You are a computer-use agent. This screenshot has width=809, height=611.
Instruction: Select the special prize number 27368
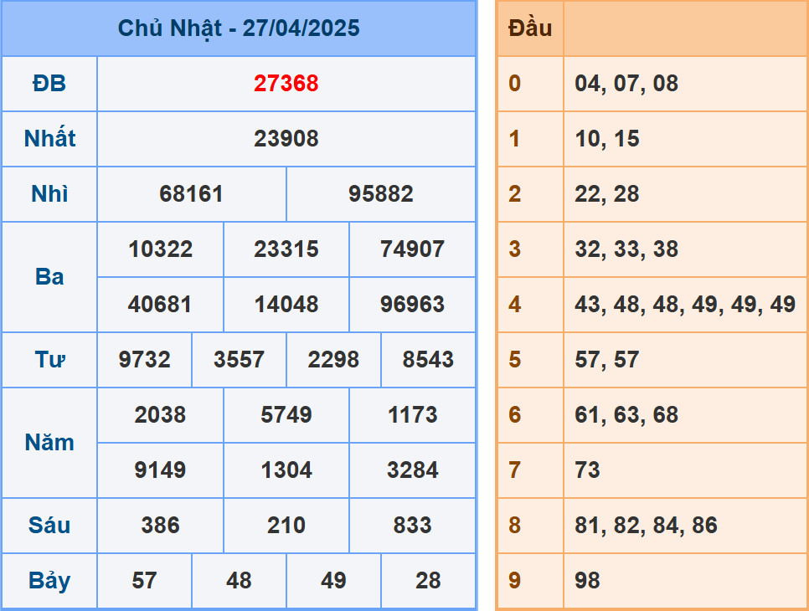[x=286, y=83]
